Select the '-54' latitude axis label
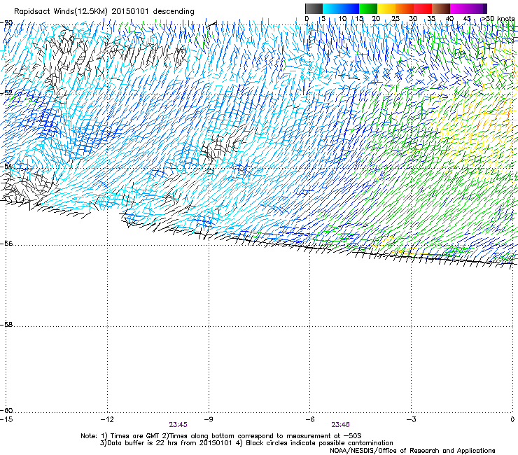 (x=6, y=166)
